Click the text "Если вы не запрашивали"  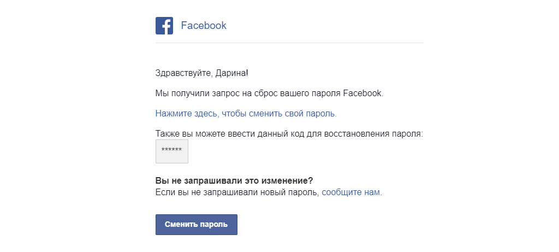(203, 192)
